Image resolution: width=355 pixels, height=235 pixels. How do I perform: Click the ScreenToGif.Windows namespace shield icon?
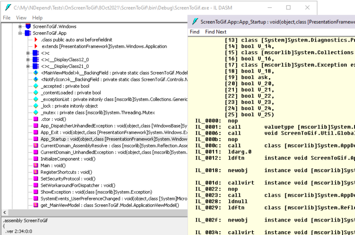[28, 26]
